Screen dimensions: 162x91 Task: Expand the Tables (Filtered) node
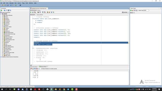pyautogui.click(x=3, y=15)
